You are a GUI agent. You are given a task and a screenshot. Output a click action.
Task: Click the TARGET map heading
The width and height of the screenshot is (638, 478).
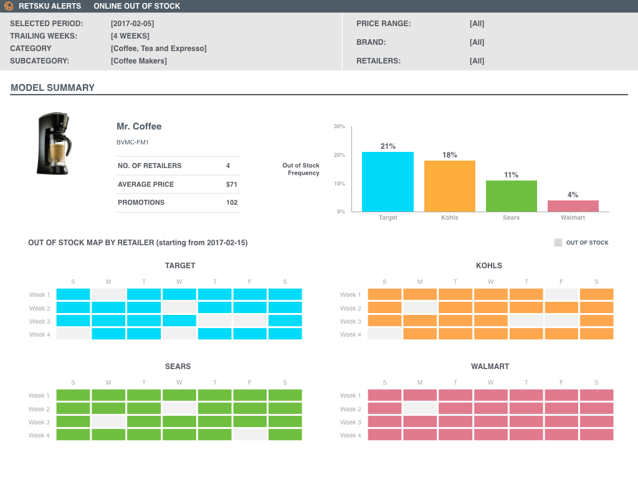coord(180,266)
